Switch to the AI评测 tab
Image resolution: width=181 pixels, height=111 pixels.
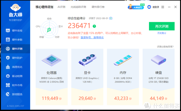61,7
